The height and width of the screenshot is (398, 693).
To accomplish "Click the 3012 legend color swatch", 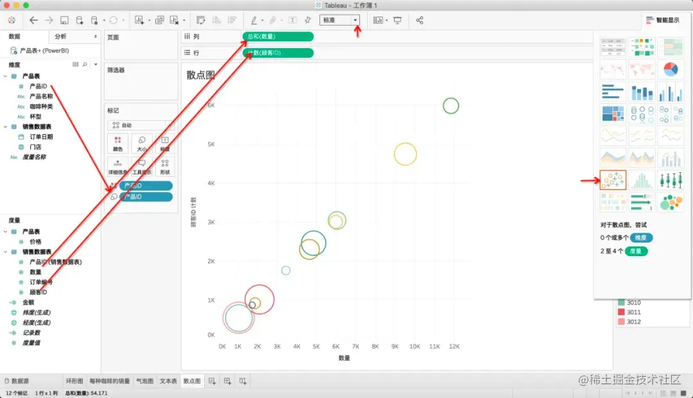I will point(621,322).
